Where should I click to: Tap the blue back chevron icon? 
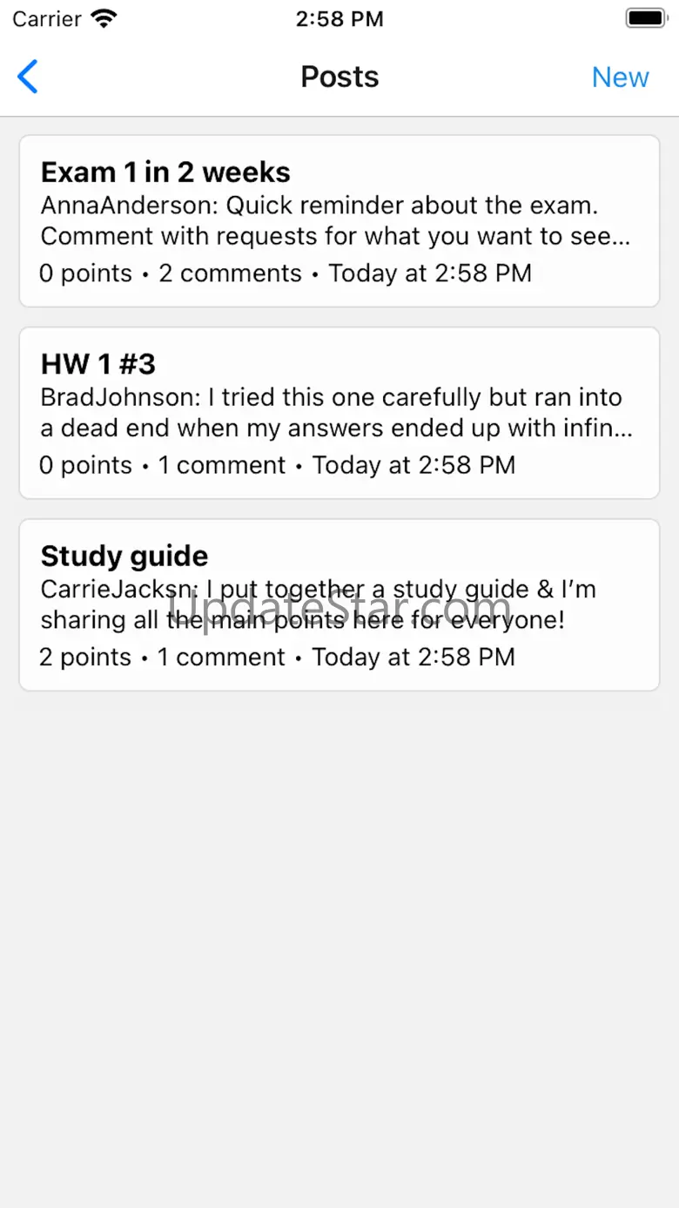pyautogui.click(x=28, y=77)
